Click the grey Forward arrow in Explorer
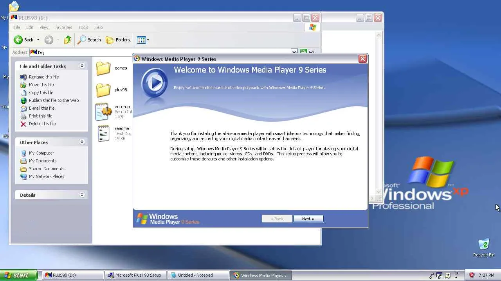Image resolution: width=501 pixels, height=281 pixels. (49, 40)
